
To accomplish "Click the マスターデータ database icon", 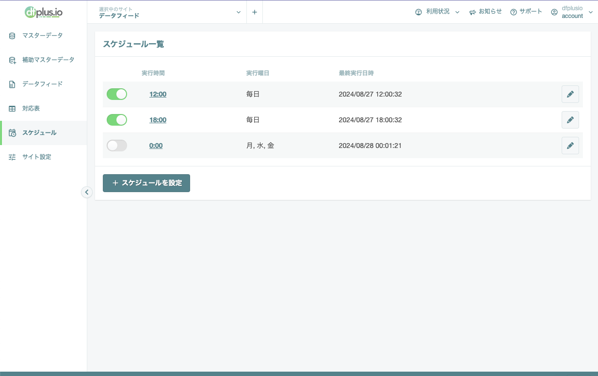I will pyautogui.click(x=12, y=35).
